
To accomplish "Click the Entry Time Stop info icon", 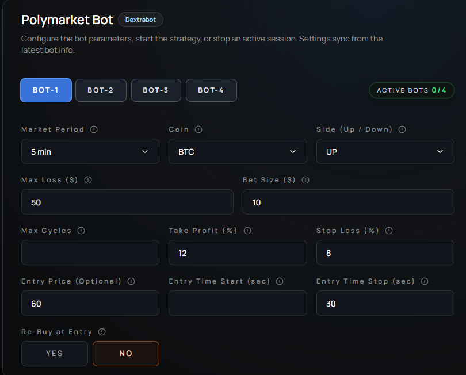I will coord(425,281).
